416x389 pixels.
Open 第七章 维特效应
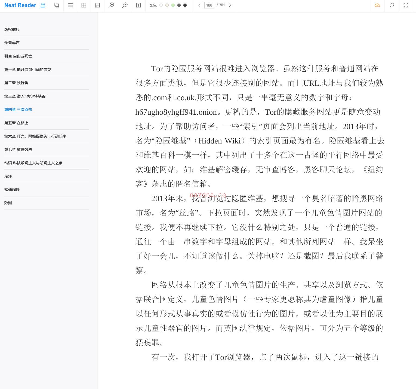(18, 150)
